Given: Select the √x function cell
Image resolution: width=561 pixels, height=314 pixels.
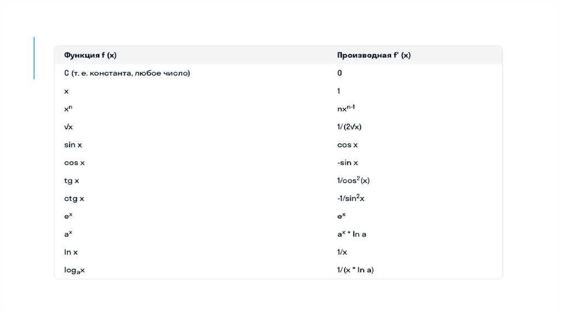Looking at the screenshot, I should point(68,127).
